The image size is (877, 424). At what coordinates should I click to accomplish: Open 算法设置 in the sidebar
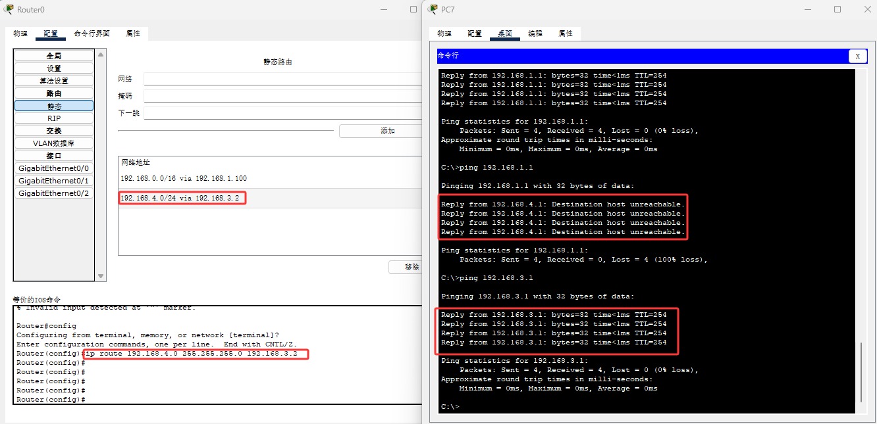click(54, 81)
